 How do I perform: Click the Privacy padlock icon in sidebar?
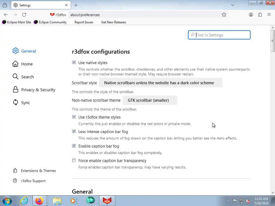pyautogui.click(x=15, y=89)
